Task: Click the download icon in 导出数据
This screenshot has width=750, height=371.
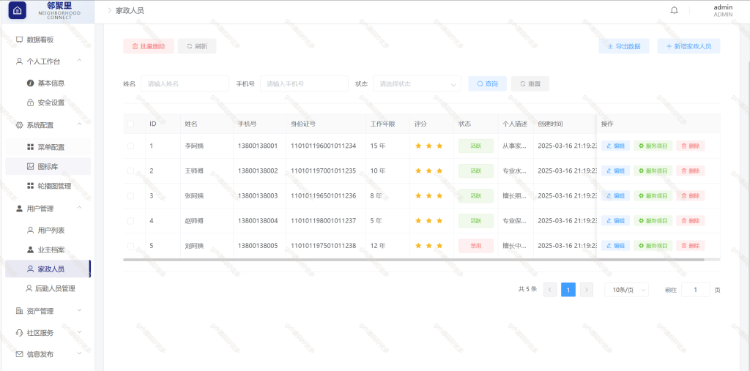Action: [x=610, y=46]
